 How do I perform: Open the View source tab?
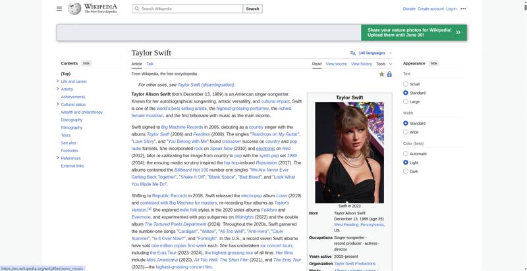pos(336,64)
